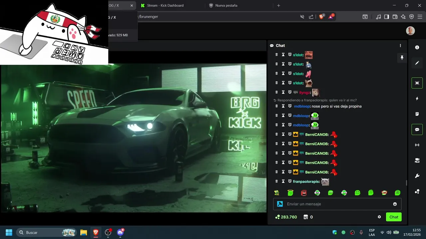Click the cat emote in franpaolorapis message
426x239 pixels.
pos(325,182)
